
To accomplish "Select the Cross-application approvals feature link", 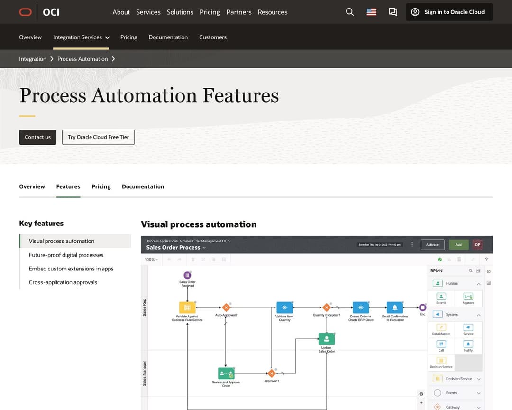I will (x=63, y=282).
